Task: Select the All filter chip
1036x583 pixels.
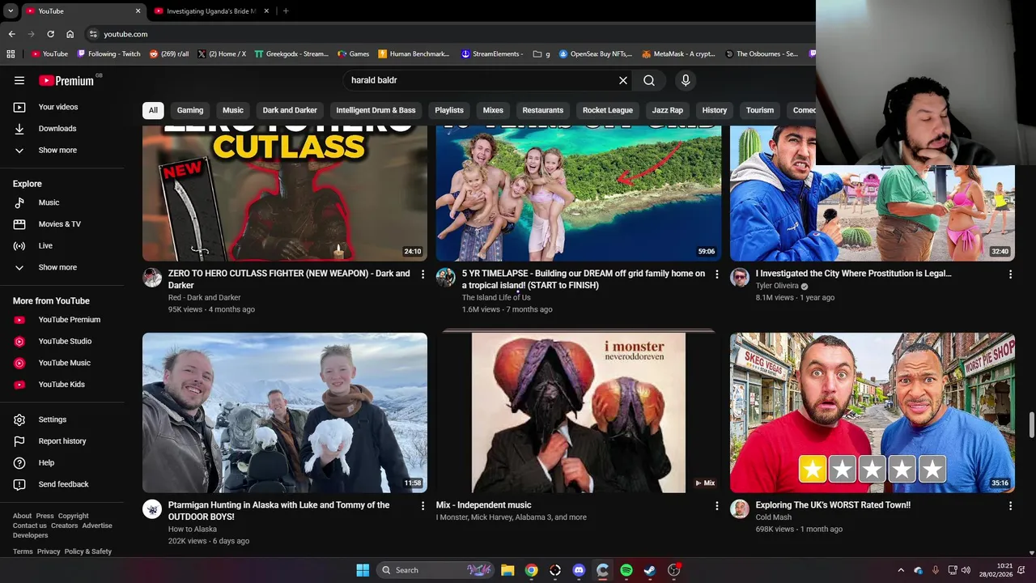Action: click(153, 110)
